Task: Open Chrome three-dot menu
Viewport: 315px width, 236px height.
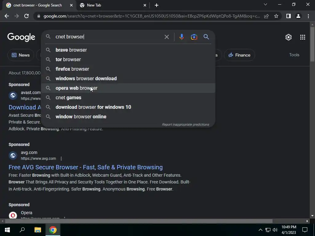Action: 308,16
